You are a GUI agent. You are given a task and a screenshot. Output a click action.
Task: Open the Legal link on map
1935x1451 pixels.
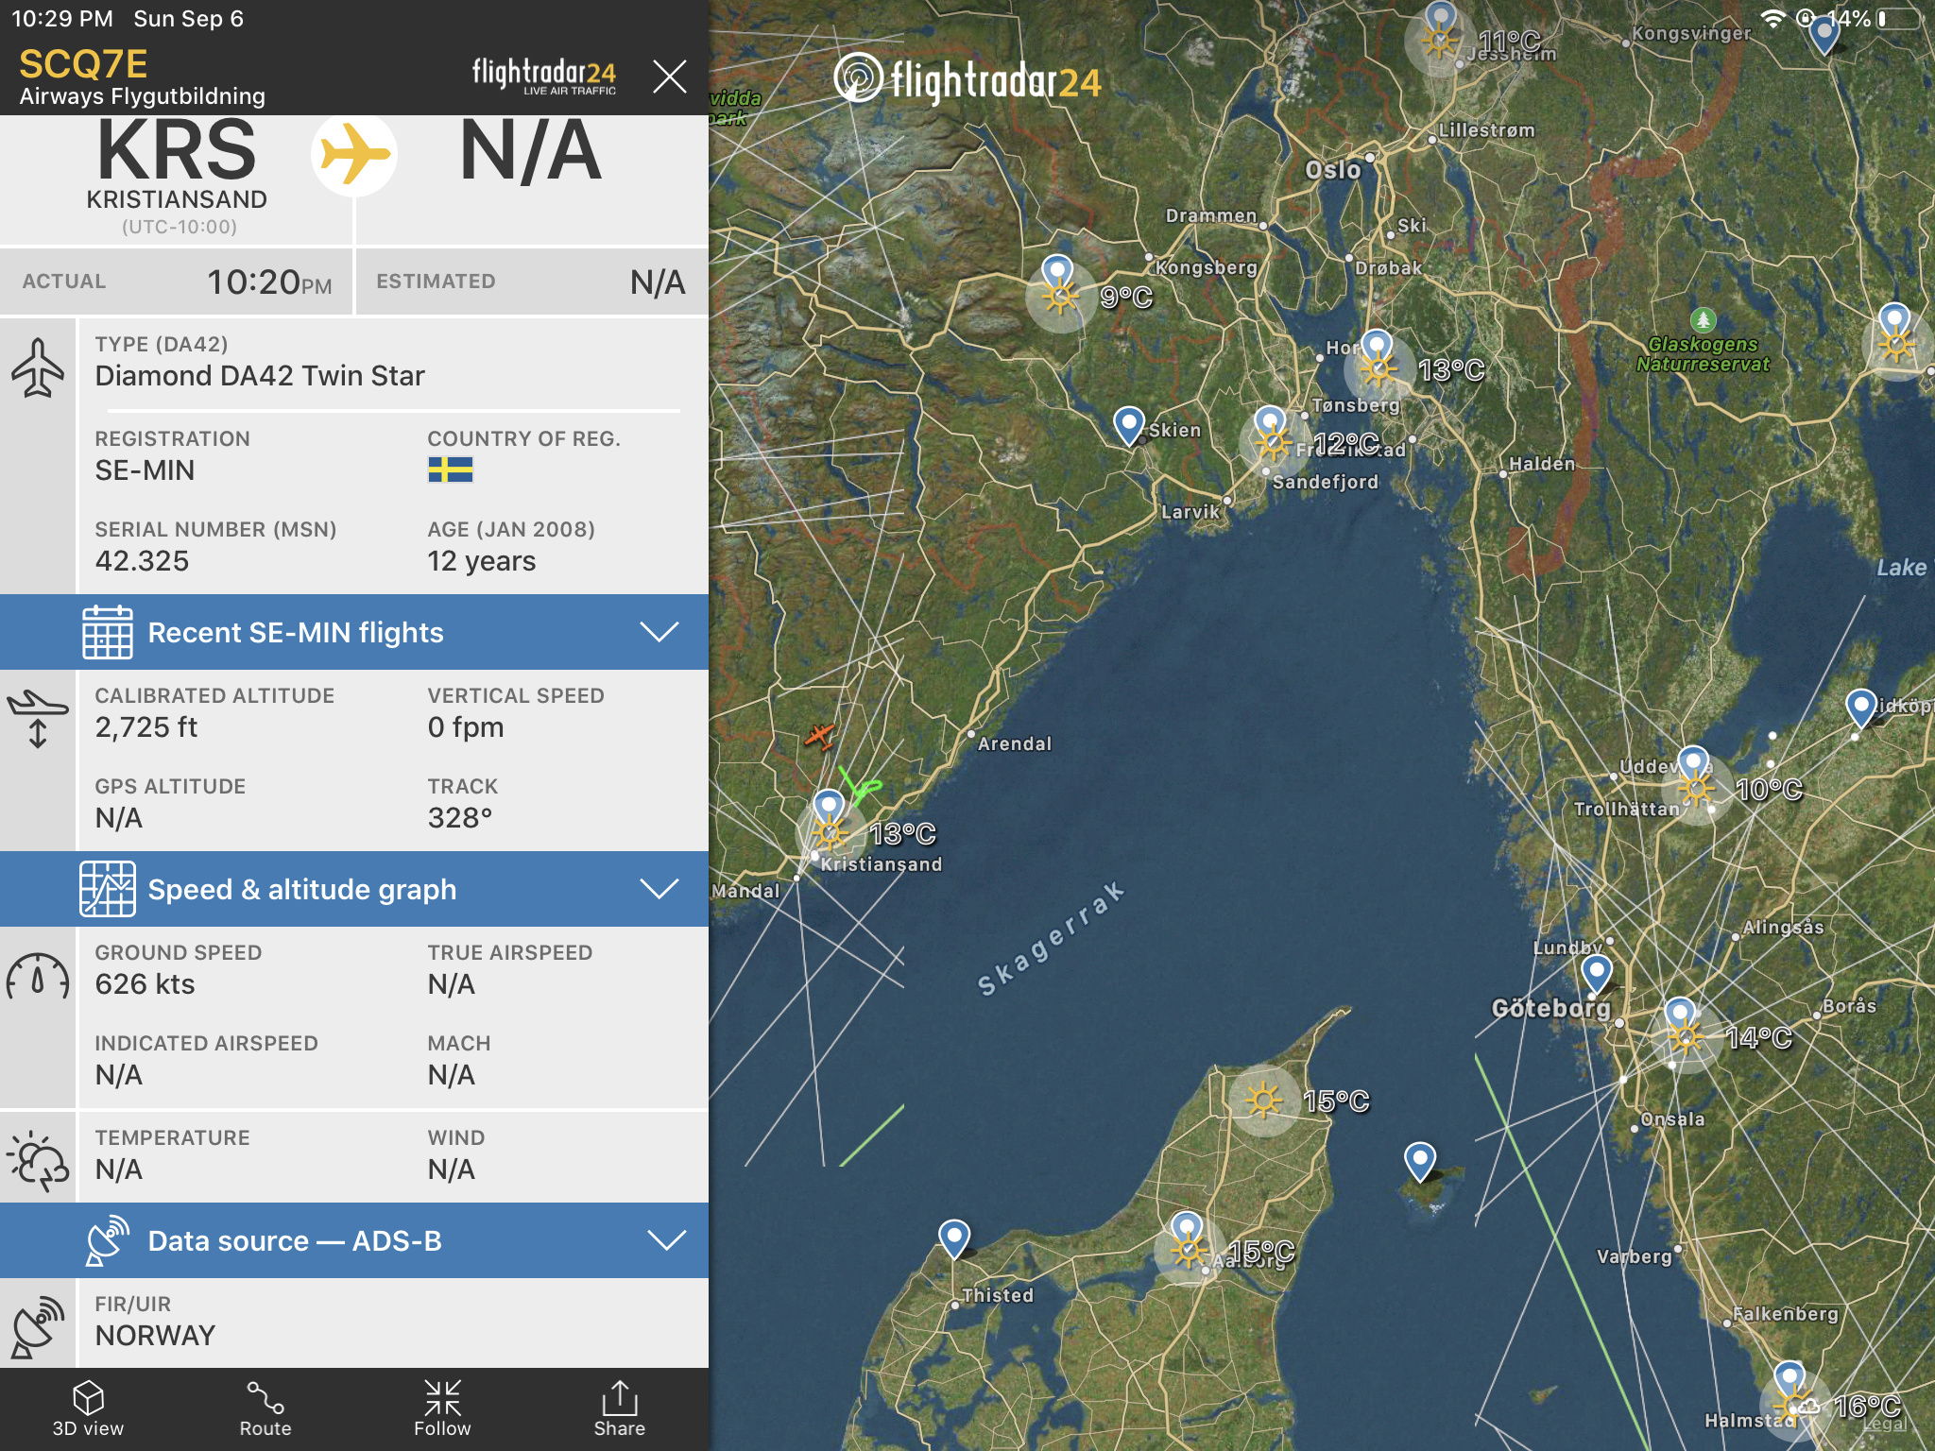pyautogui.click(x=1885, y=1425)
